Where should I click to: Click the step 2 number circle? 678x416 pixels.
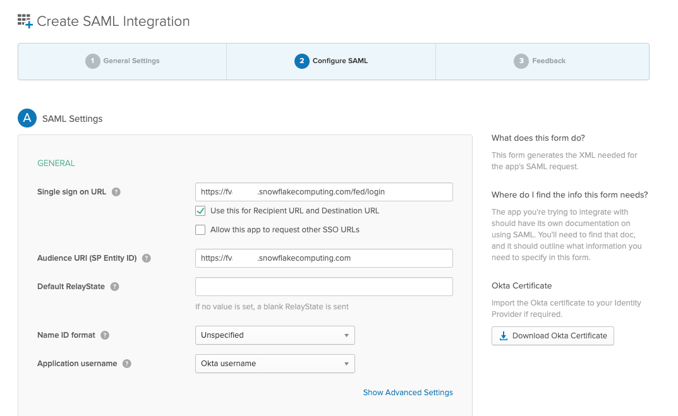302,61
